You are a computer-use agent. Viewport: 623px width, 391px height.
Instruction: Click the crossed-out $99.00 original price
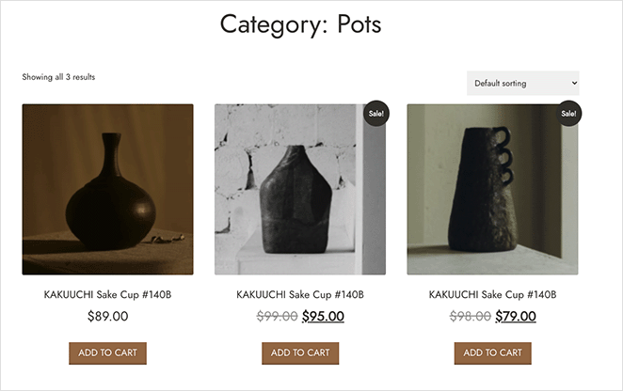[277, 317]
